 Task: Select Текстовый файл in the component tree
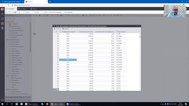click(x=16, y=29)
